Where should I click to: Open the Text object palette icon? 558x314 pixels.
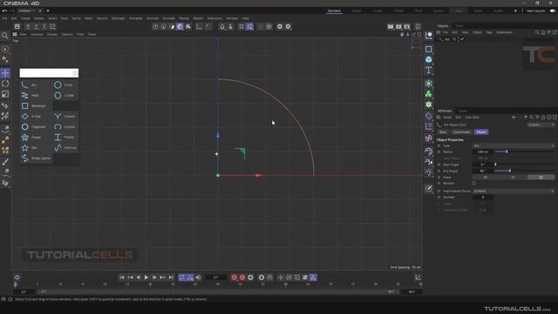click(428, 70)
